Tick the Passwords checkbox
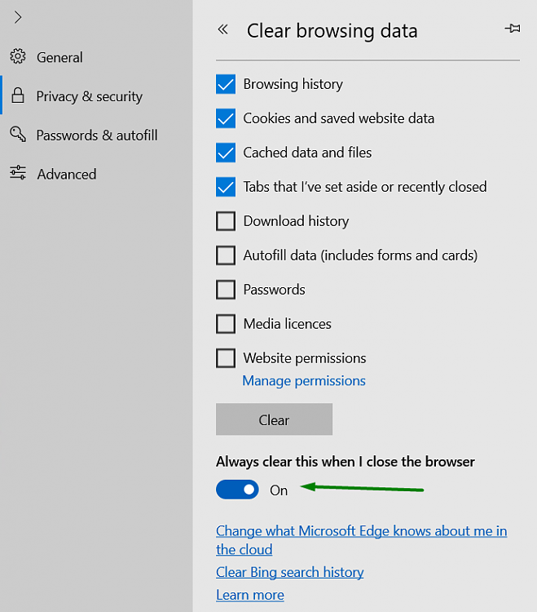The width and height of the screenshot is (537, 612). click(x=226, y=290)
